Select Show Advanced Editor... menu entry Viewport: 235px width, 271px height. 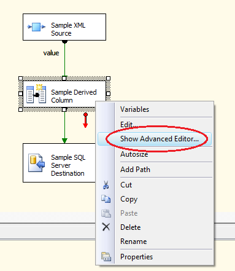pyautogui.click(x=155, y=139)
